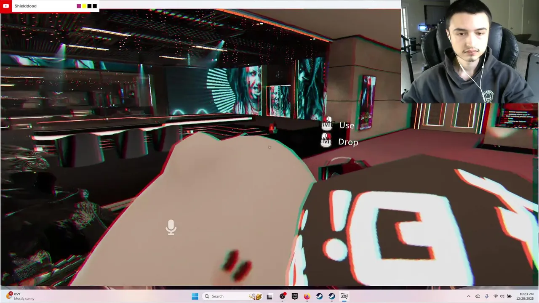The height and width of the screenshot is (303, 539).
Task: Click the mouse icon beside Drop
Action: pos(326,141)
